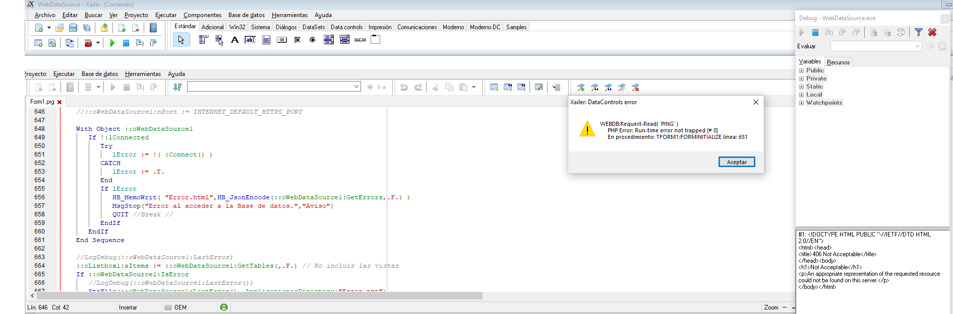Select the popup menu component icon
This screenshot has height=314, width=953.
(219, 40)
